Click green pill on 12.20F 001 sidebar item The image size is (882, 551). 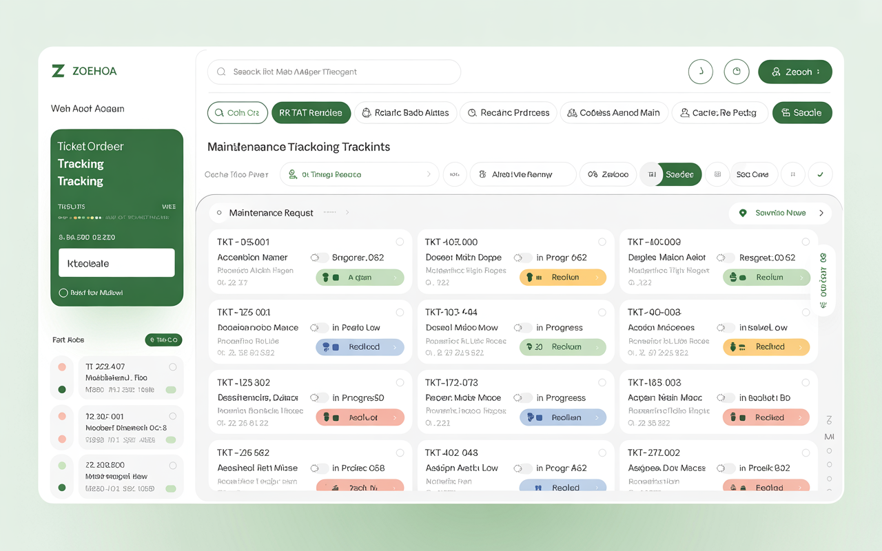[x=171, y=439]
